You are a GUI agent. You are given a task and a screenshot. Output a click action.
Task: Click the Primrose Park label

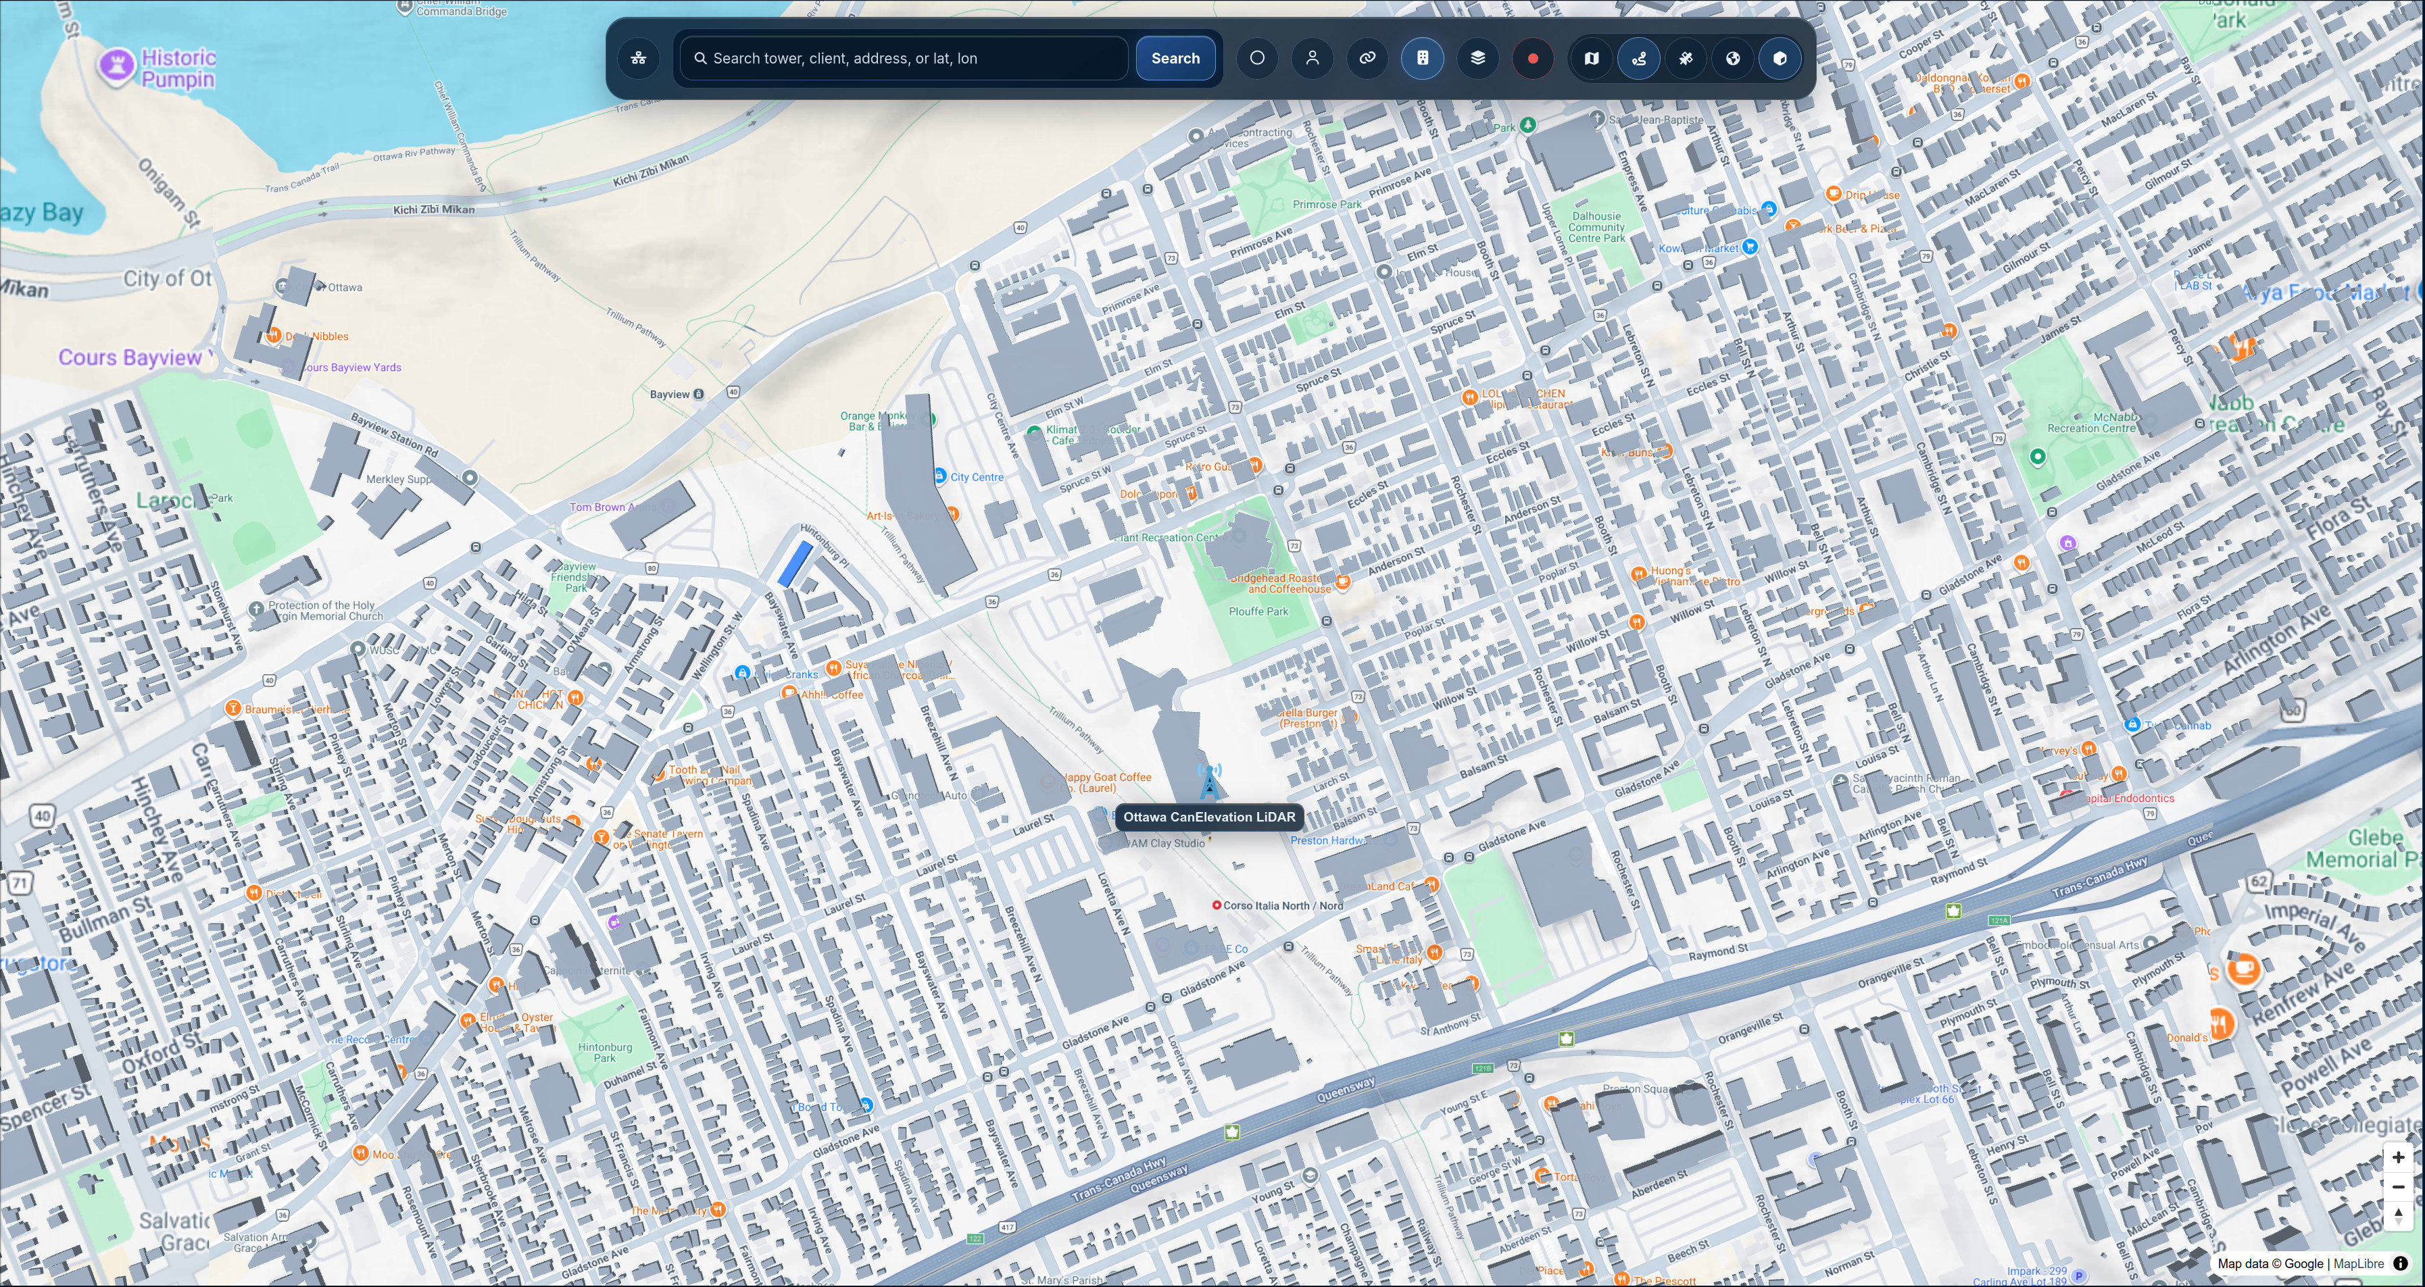1327,204
